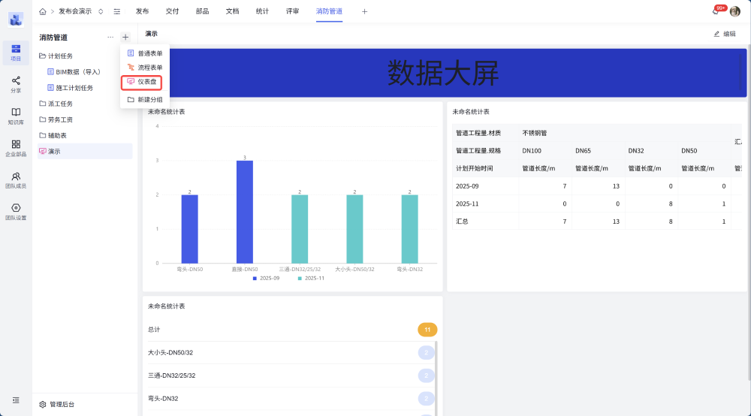
Task: Click the user avatar at top right
Action: [734, 11]
